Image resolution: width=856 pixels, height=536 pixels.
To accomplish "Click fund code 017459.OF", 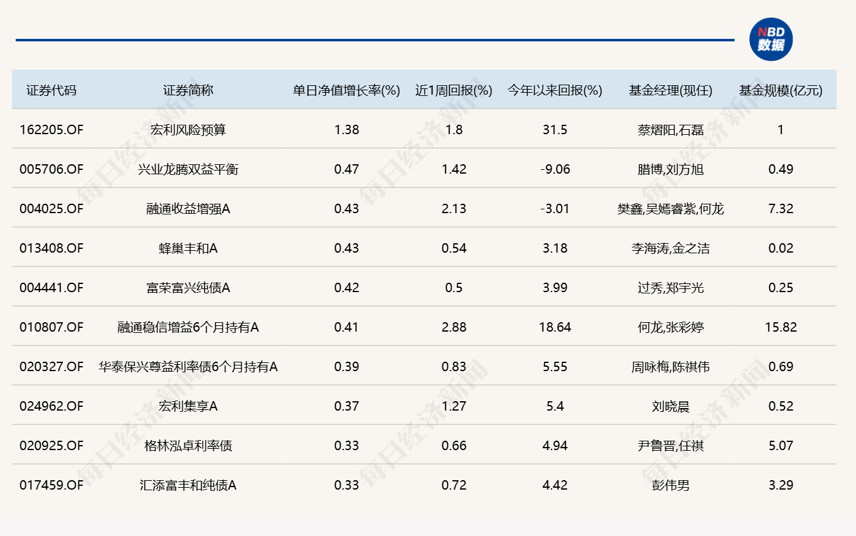I will tap(51, 485).
